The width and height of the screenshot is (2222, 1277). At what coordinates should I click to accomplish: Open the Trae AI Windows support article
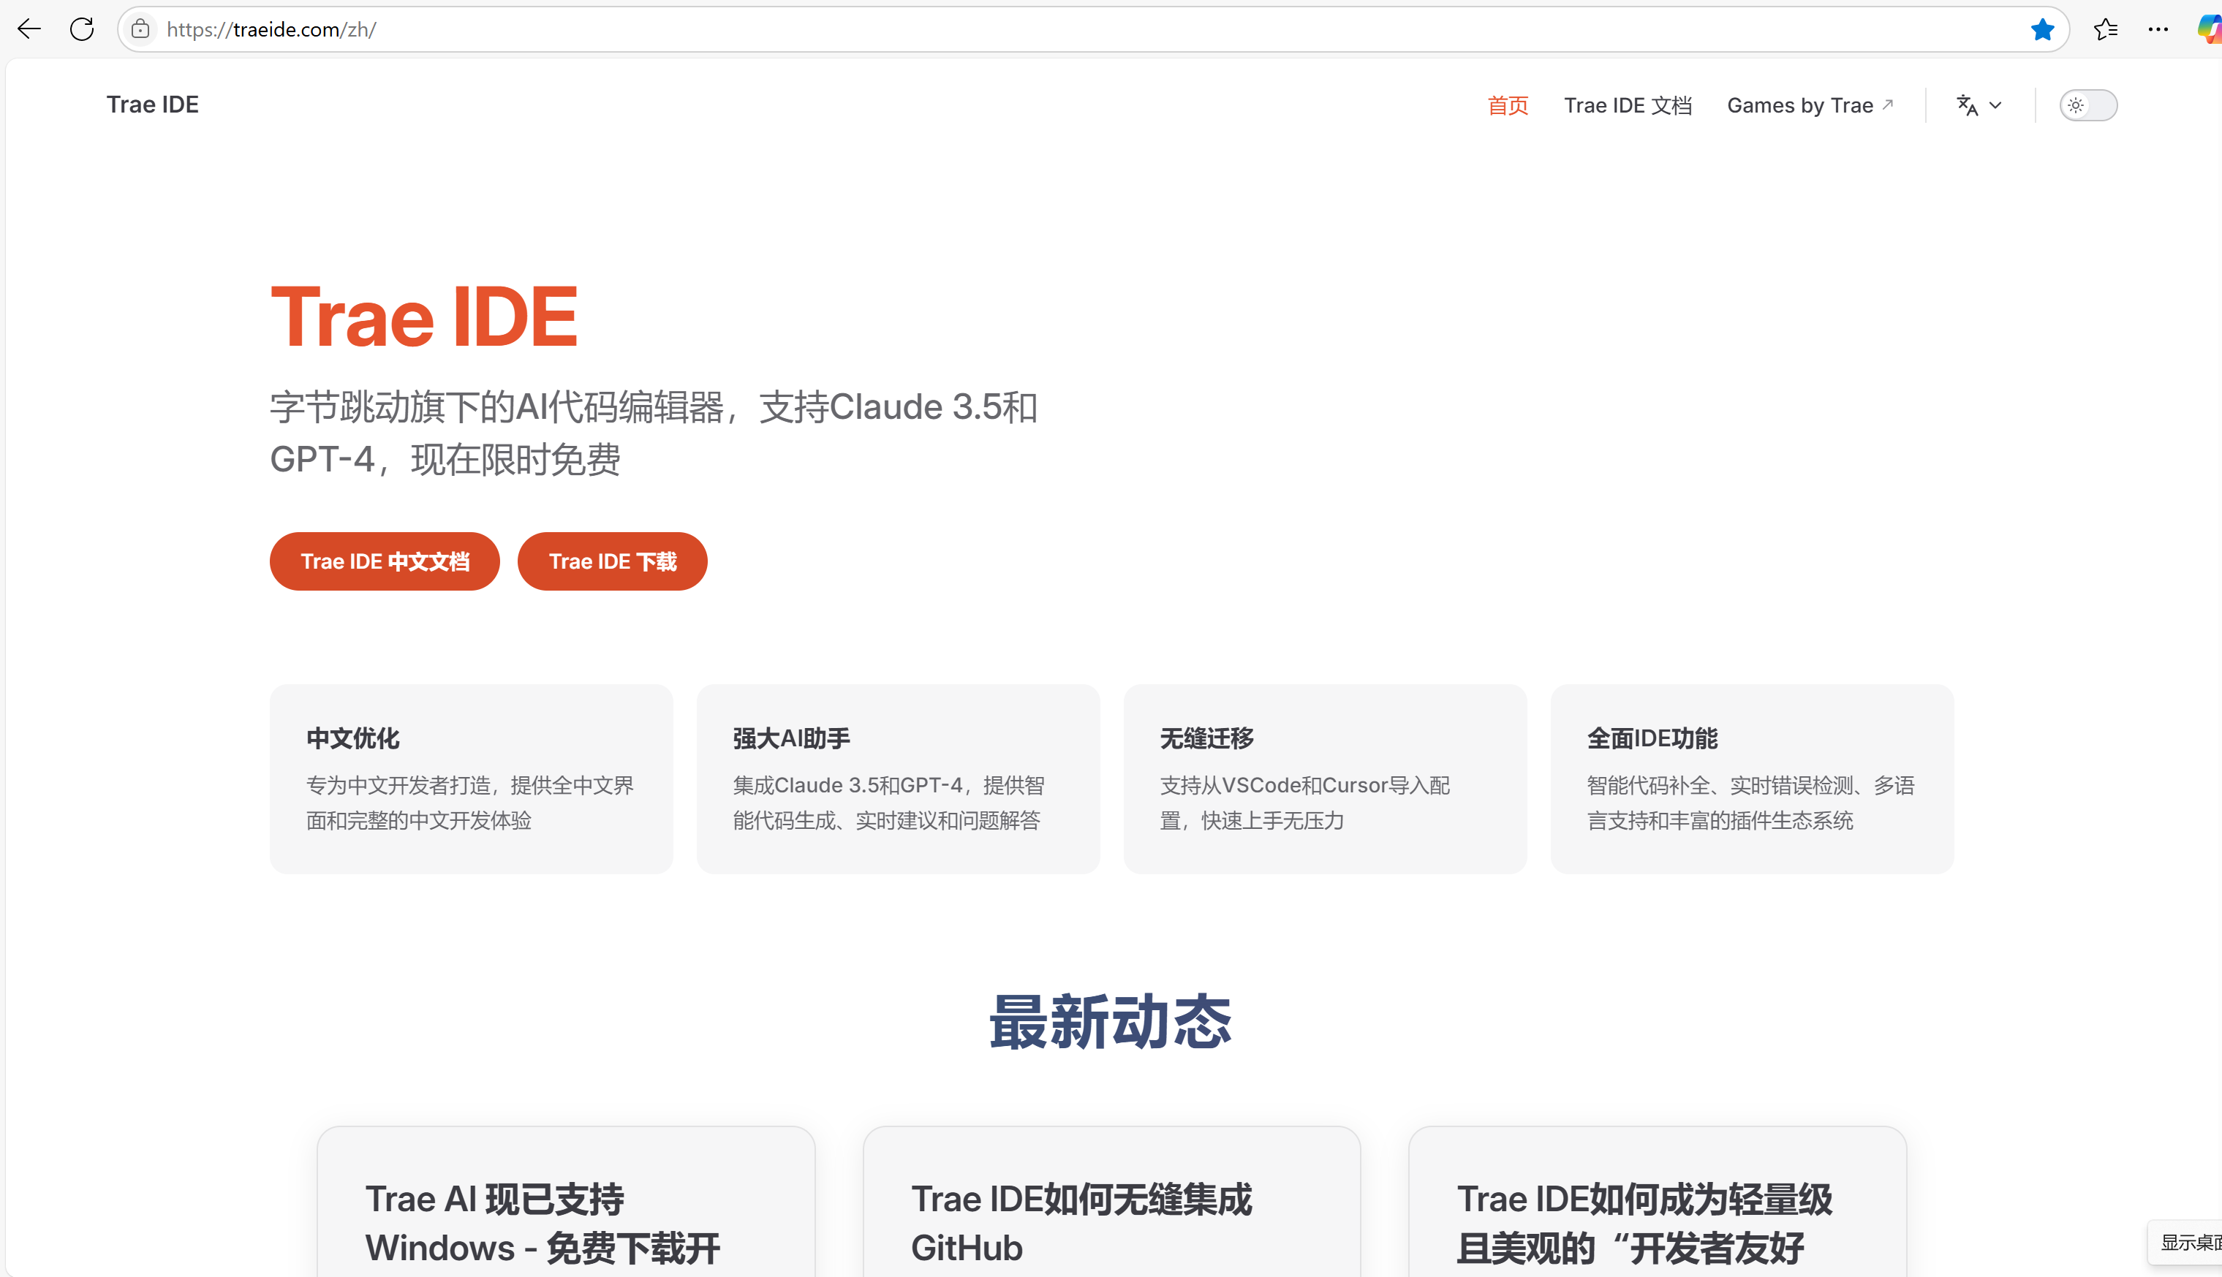[x=542, y=1223]
